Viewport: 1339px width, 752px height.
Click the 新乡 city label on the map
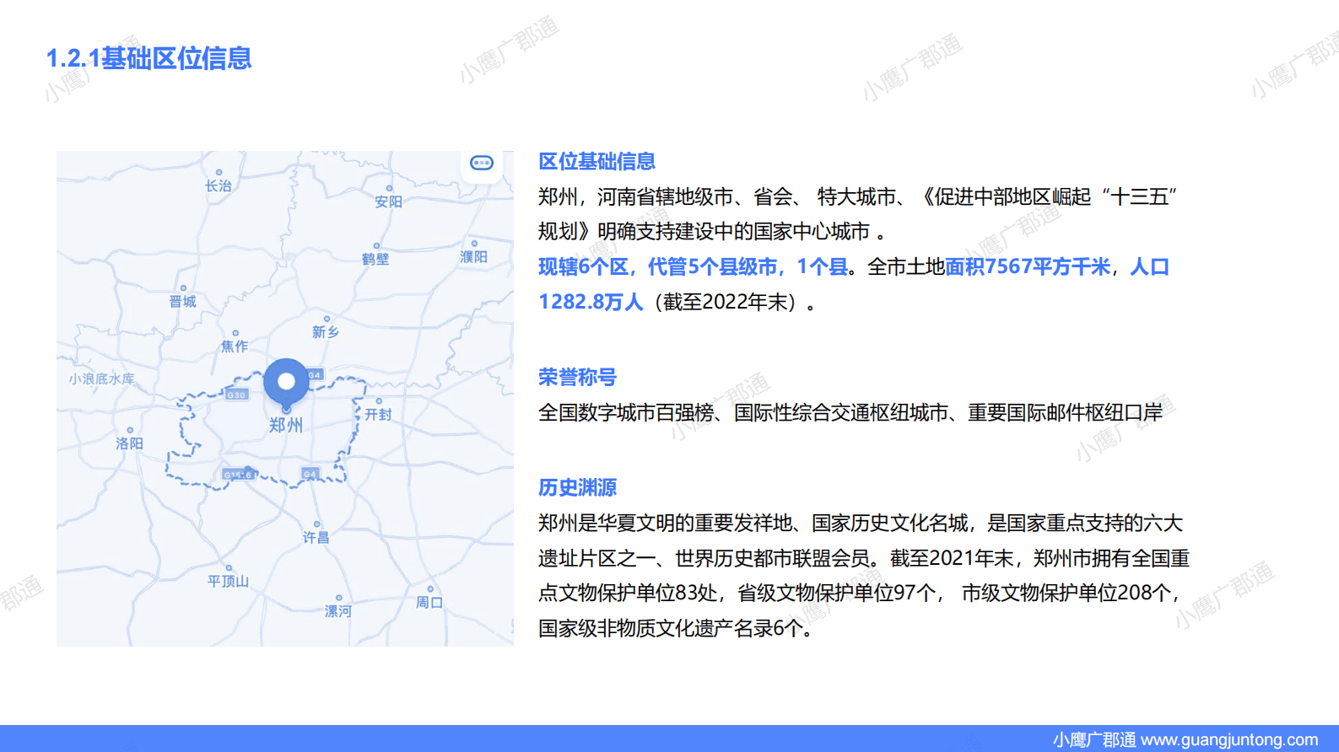point(326,332)
